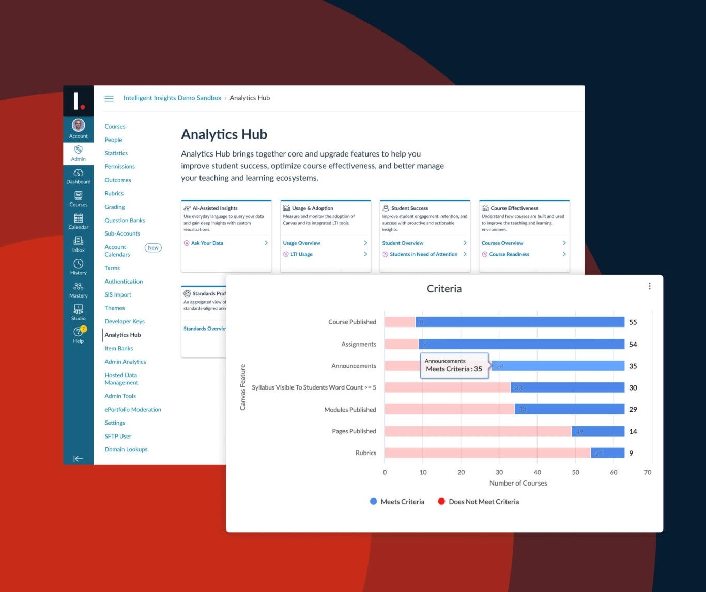Open the Inbox from the left sidebar
The image size is (706, 592).
pyautogui.click(x=78, y=244)
